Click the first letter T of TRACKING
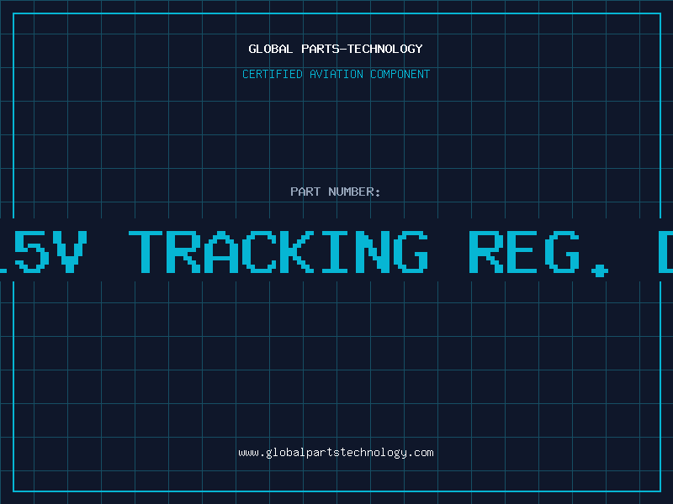Viewport: 673px width, 504px height. pos(146,251)
